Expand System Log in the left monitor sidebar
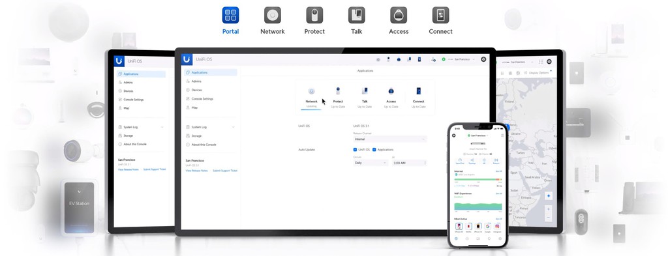 tap(141, 127)
